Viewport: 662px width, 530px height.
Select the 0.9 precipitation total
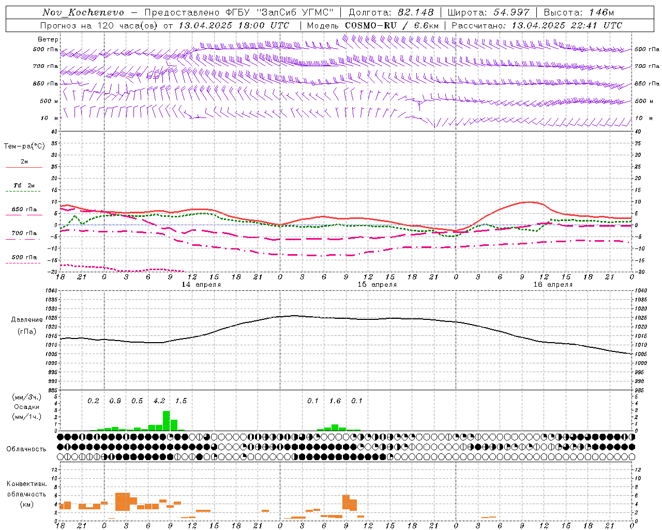[115, 401]
